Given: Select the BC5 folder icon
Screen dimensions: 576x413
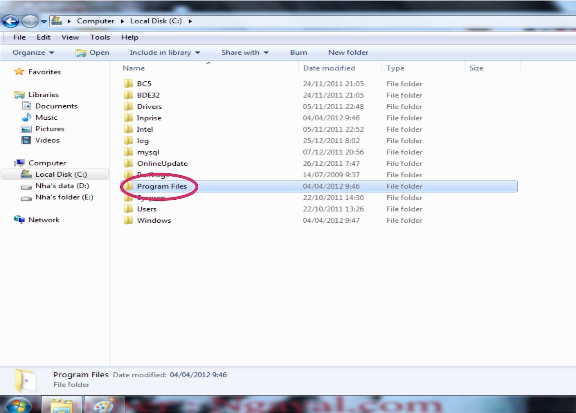Looking at the screenshot, I should tap(128, 84).
